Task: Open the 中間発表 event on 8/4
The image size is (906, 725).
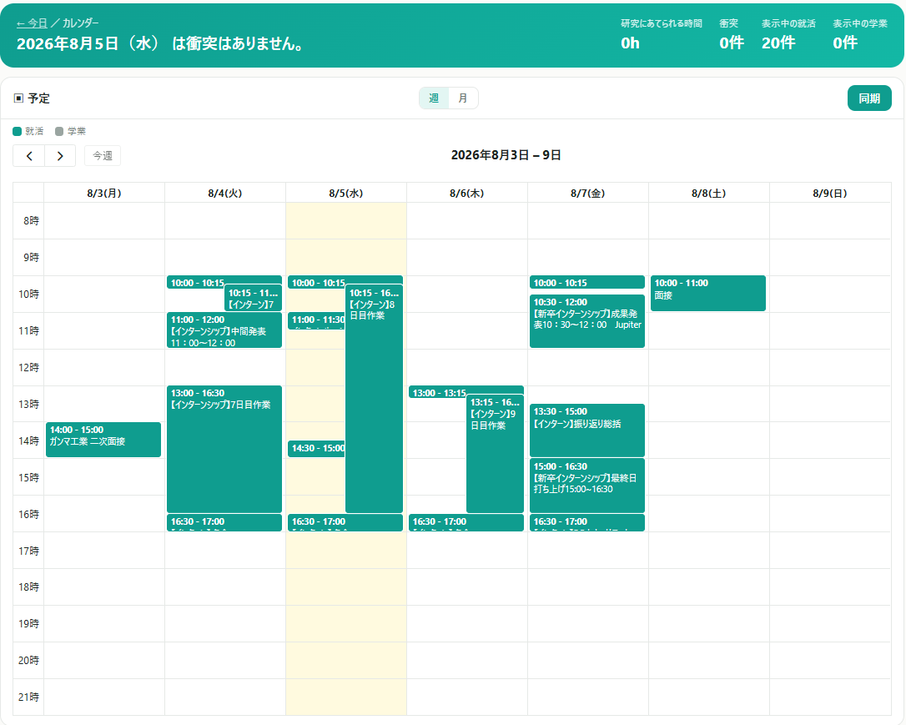Action: coord(224,330)
